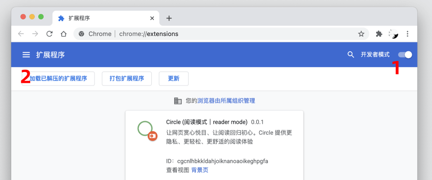Click 加载已解压的扩展程序 button
This screenshot has height=180, width=432.
(58, 79)
